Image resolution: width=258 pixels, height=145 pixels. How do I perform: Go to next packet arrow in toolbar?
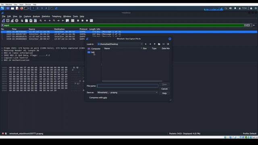pyautogui.click(x=50, y=21)
